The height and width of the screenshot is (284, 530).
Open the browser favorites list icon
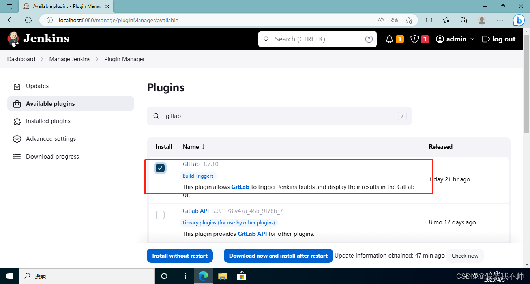(x=446, y=20)
